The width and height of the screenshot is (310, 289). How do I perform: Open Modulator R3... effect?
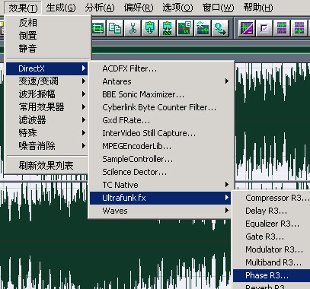click(x=271, y=249)
